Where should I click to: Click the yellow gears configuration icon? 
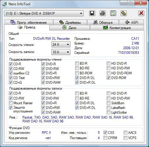tap(124, 13)
